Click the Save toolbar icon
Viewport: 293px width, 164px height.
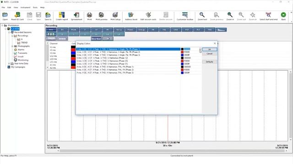[38, 16]
